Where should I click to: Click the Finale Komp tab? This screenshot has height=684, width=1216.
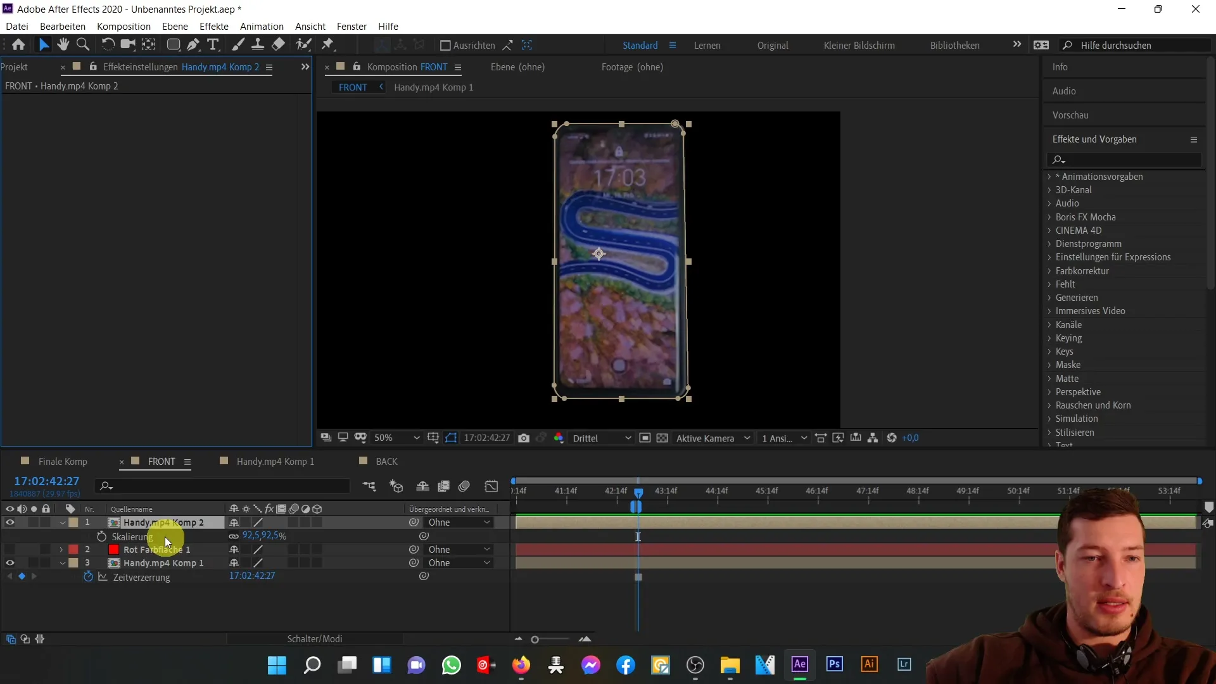63,461
